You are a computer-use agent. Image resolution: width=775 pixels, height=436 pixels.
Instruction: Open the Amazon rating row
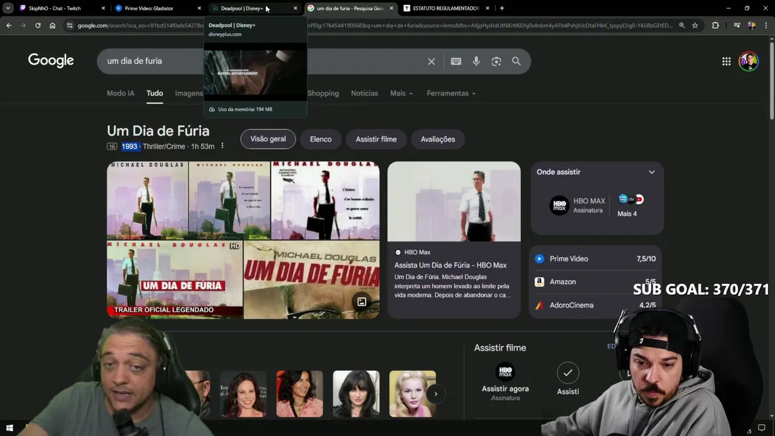click(596, 282)
